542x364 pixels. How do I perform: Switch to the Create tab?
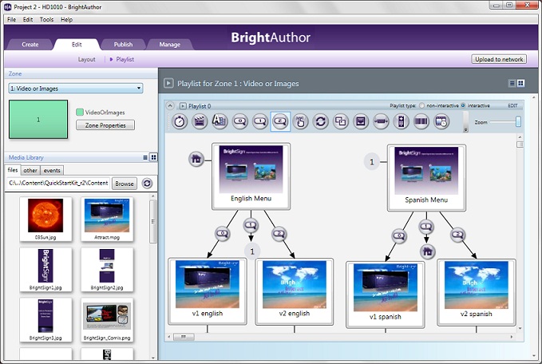click(30, 44)
